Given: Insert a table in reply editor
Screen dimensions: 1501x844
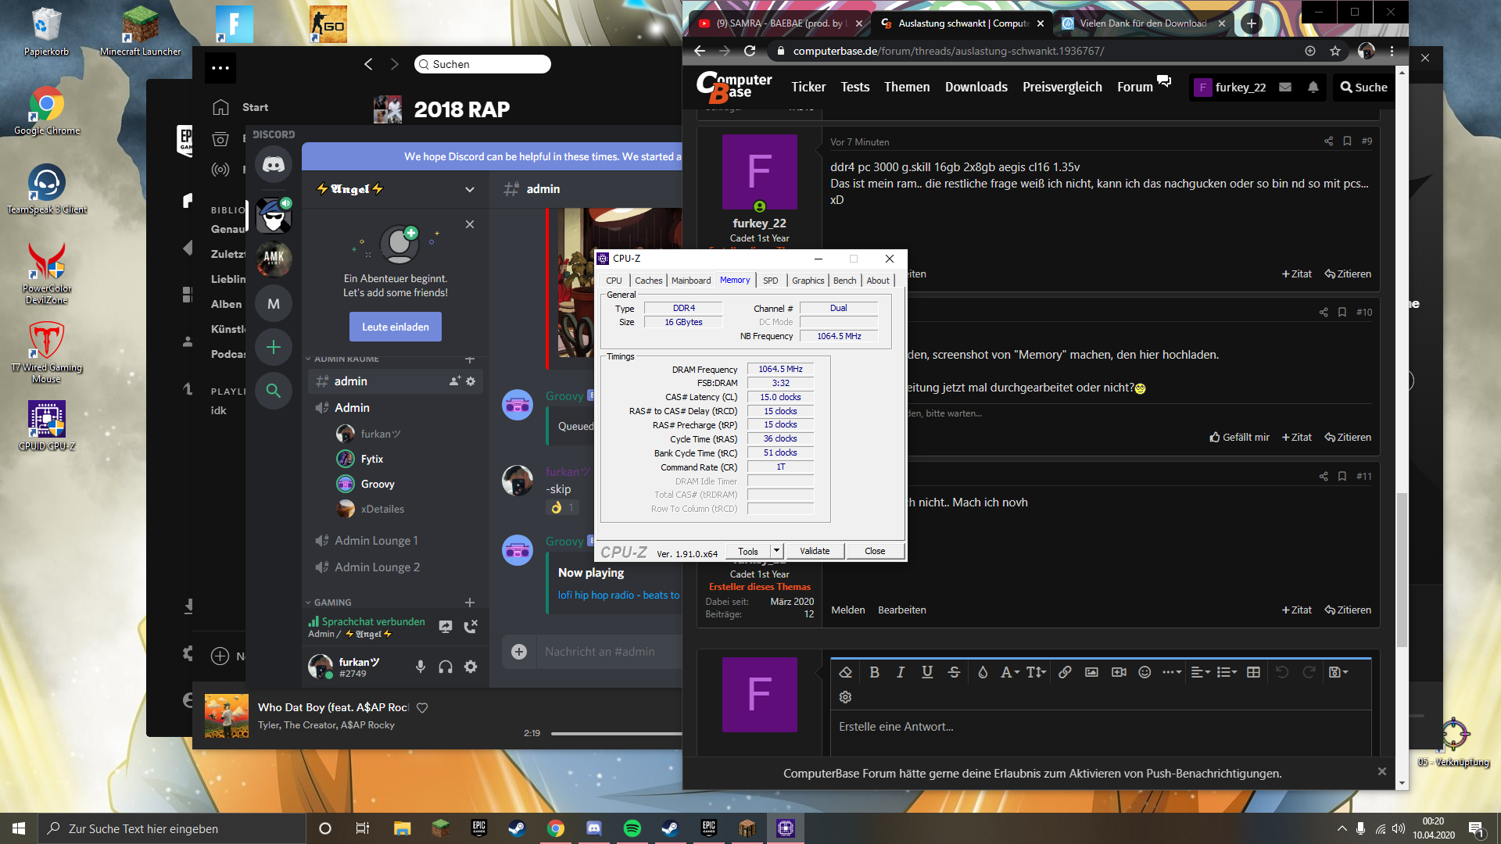Looking at the screenshot, I should point(1253,672).
